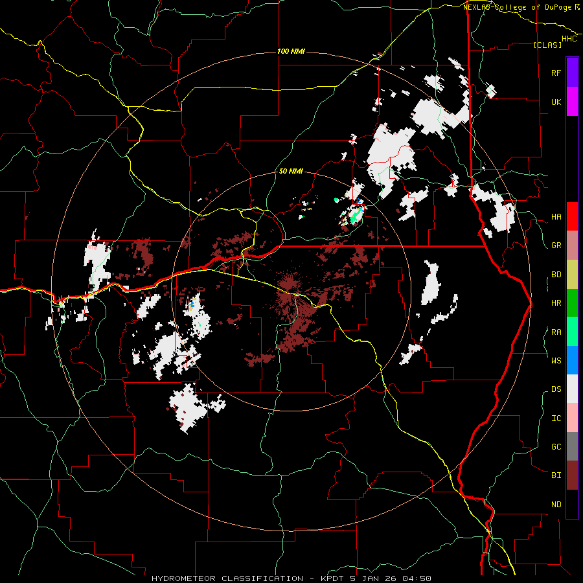Select the IC pink legend swatch
Image resolution: width=583 pixels, height=583 pixels.
(572, 418)
